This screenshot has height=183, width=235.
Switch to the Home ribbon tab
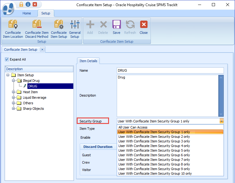(x=27, y=13)
